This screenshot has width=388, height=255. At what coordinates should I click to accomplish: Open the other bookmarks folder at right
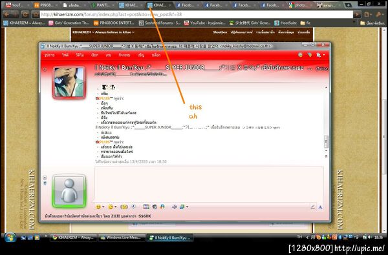372,23
